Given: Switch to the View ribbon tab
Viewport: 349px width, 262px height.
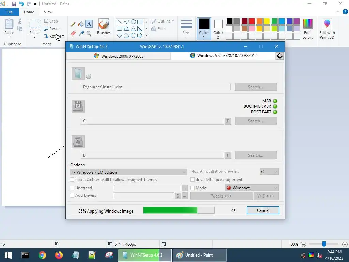Looking at the screenshot, I should [x=48, y=12].
